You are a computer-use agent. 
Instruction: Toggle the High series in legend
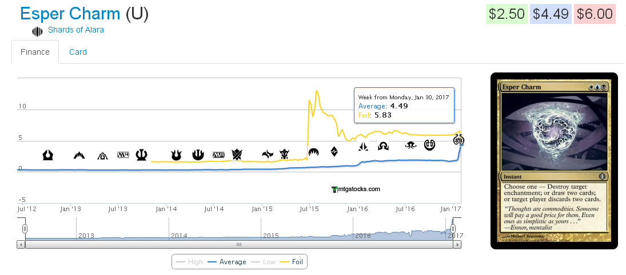click(189, 262)
